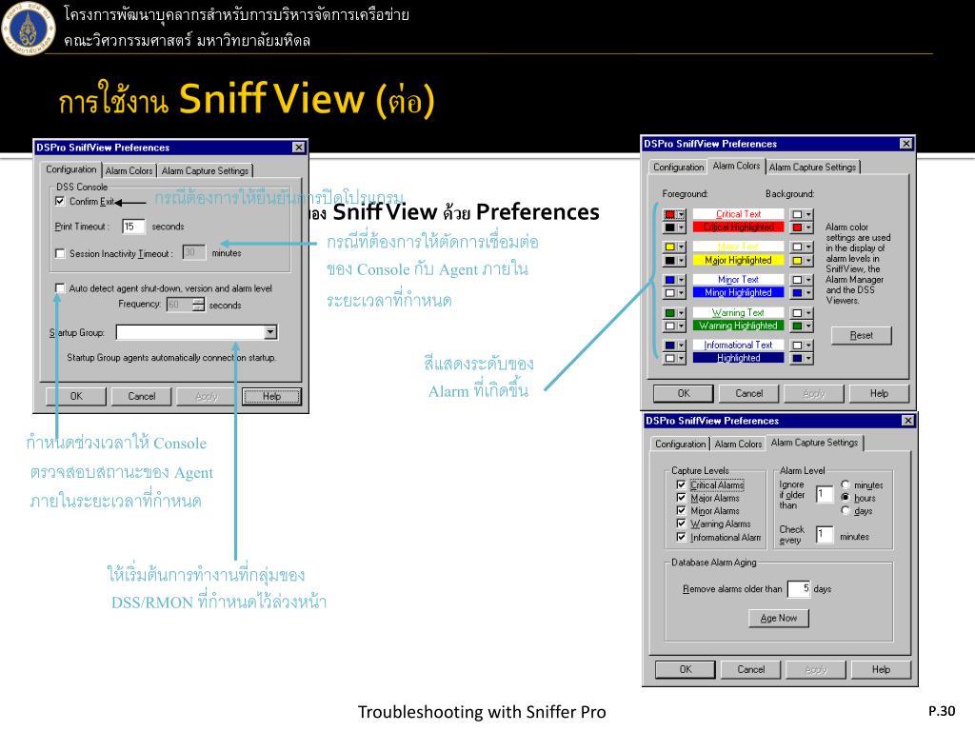The height and width of the screenshot is (731, 975).
Task: Open Warning Text foreground color dropdown
Action: [x=682, y=312]
